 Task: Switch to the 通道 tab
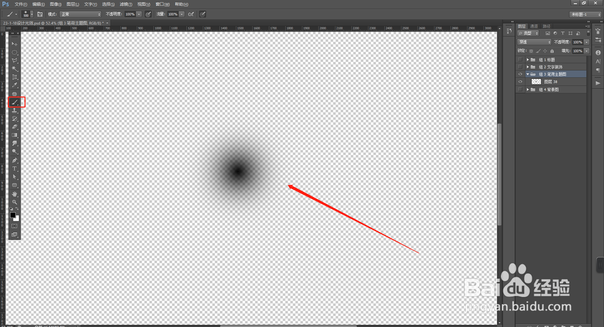[534, 26]
